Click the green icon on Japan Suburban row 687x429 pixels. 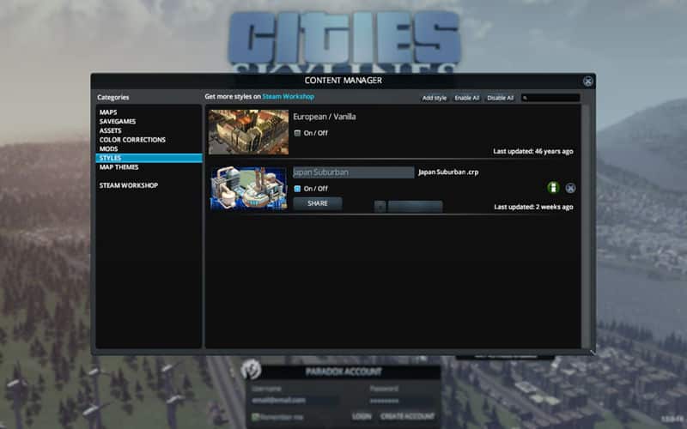tap(554, 188)
